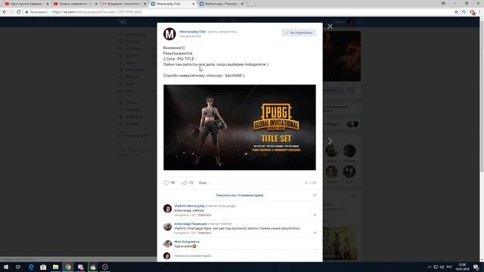Open Task View on taskbar
484x272 pixels.
pos(18,267)
